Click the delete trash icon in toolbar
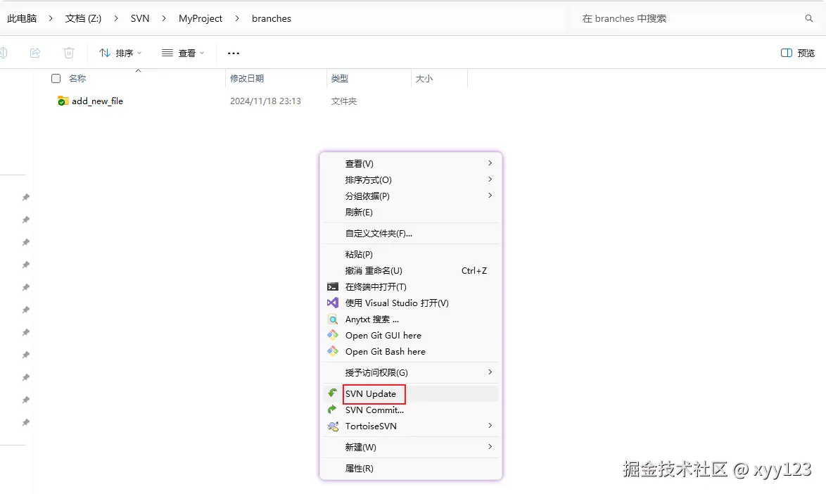 [69, 53]
